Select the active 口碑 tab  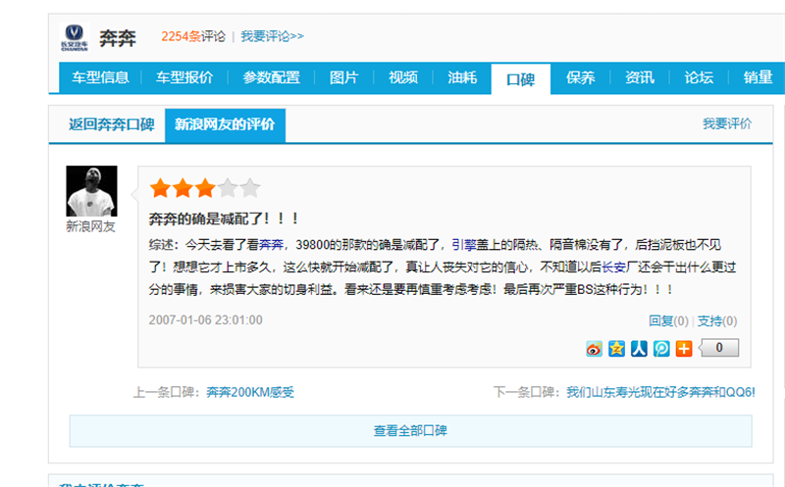tap(521, 79)
